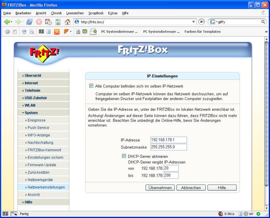Viewport: 270px width, 218px height.
Task: Expand the USB-Zubehör sidebar section
Action: (x=44, y=98)
